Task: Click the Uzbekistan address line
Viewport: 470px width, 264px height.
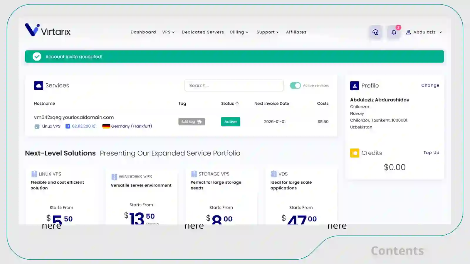Action: [x=361, y=127]
